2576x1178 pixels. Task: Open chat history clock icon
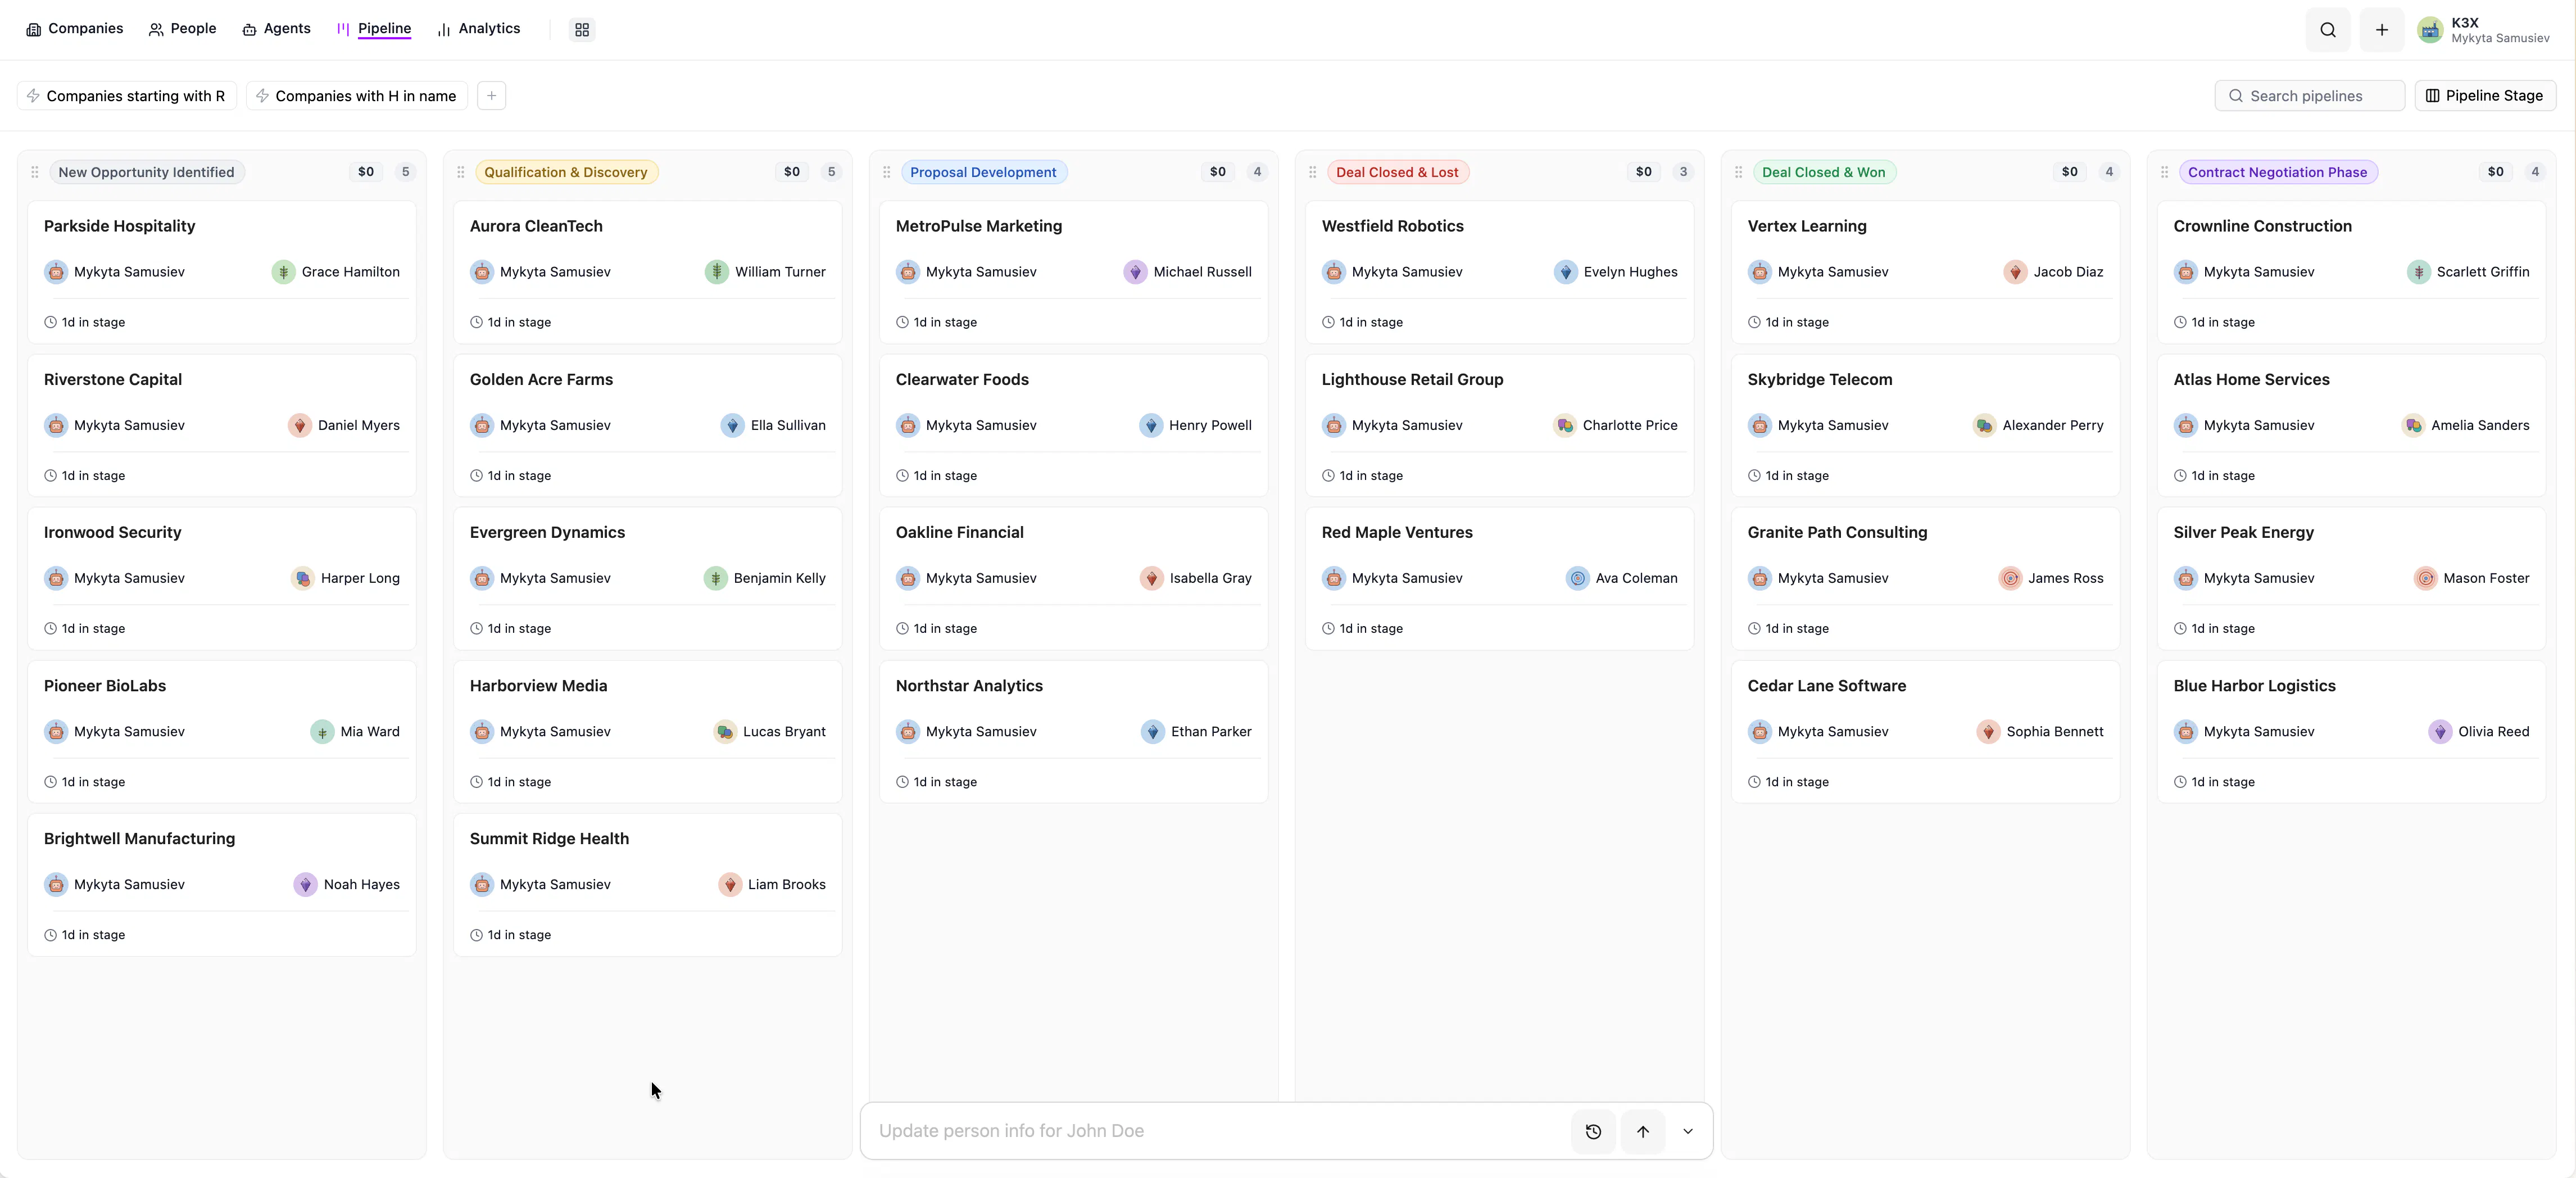point(1593,1131)
